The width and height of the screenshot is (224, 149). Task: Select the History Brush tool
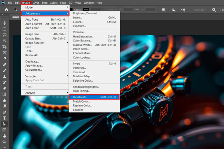pyautogui.click(x=4, y=82)
